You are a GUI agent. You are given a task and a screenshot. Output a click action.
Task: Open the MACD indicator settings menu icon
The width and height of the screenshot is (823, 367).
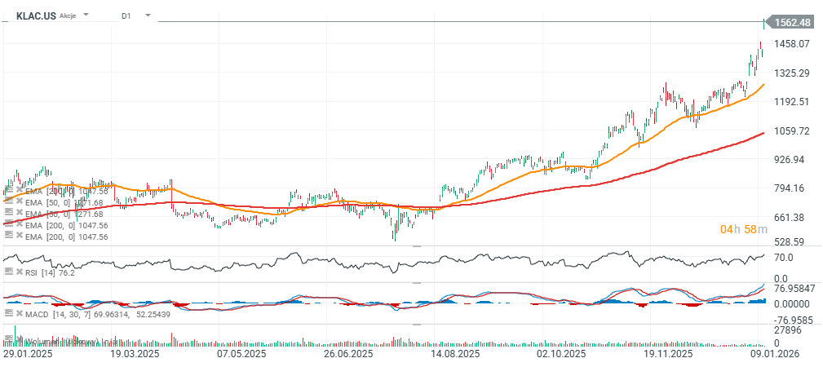(8, 314)
